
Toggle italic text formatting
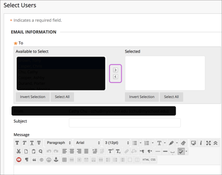point(25,143)
